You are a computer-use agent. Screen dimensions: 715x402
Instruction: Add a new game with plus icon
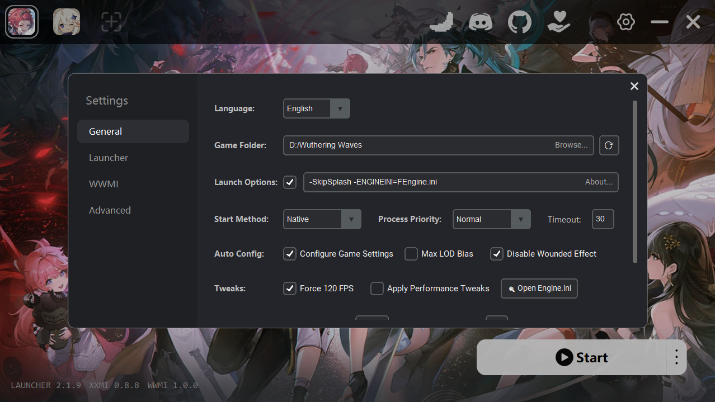coord(111,22)
